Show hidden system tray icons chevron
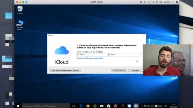The width and height of the screenshot is (193, 108). coord(142,106)
